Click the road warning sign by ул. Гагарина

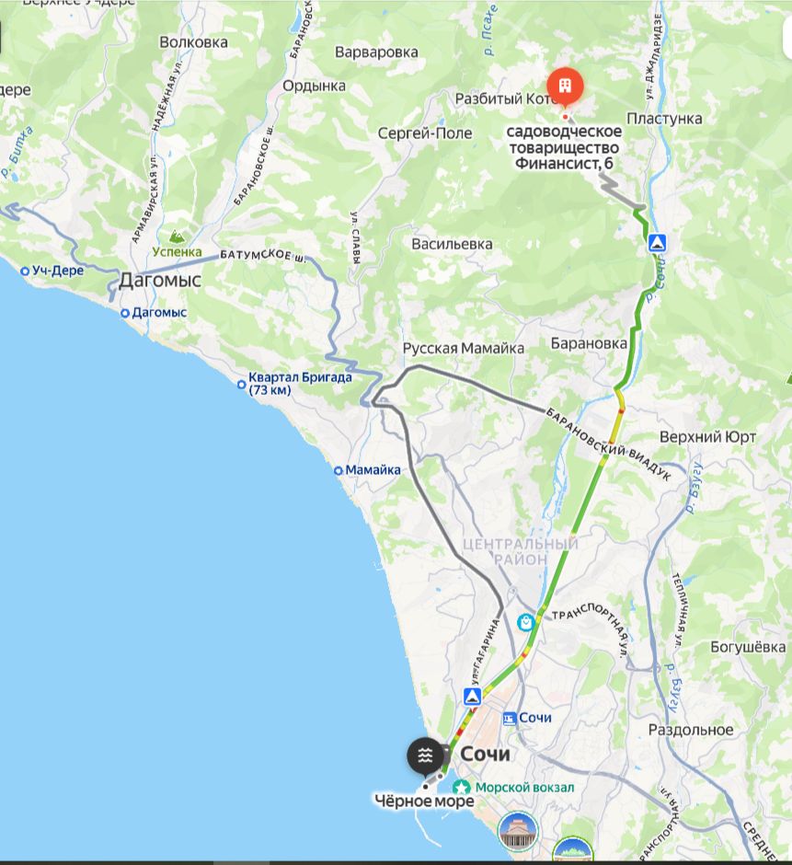tap(472, 697)
